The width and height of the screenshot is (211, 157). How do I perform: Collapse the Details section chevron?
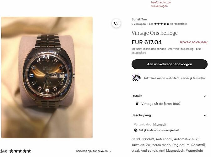click(205, 96)
